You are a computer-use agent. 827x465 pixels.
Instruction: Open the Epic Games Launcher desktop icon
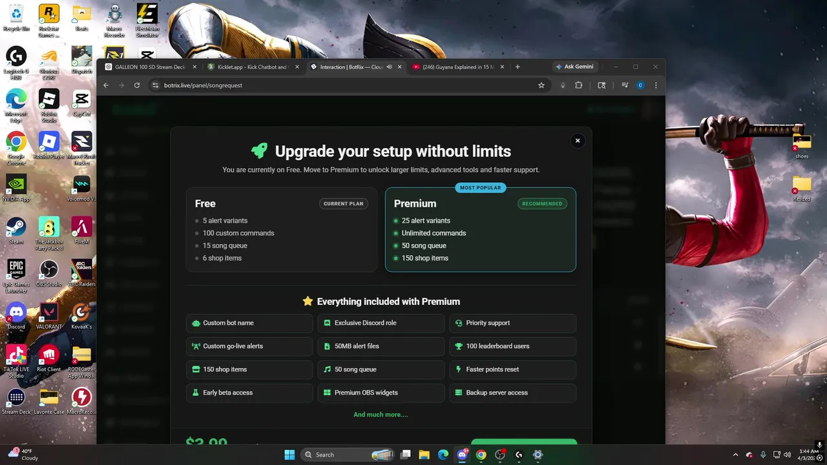coord(16,276)
